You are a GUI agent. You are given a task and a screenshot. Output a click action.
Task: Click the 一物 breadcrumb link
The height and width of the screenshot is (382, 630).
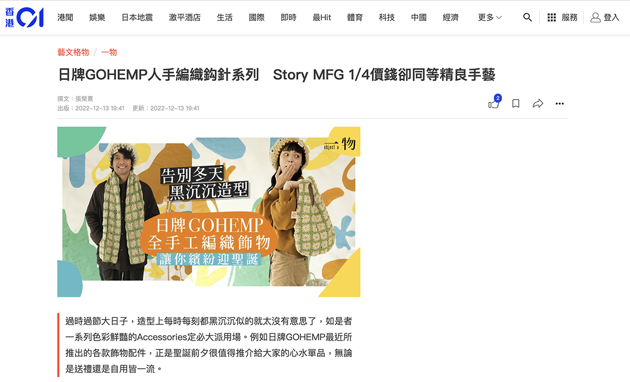click(109, 52)
